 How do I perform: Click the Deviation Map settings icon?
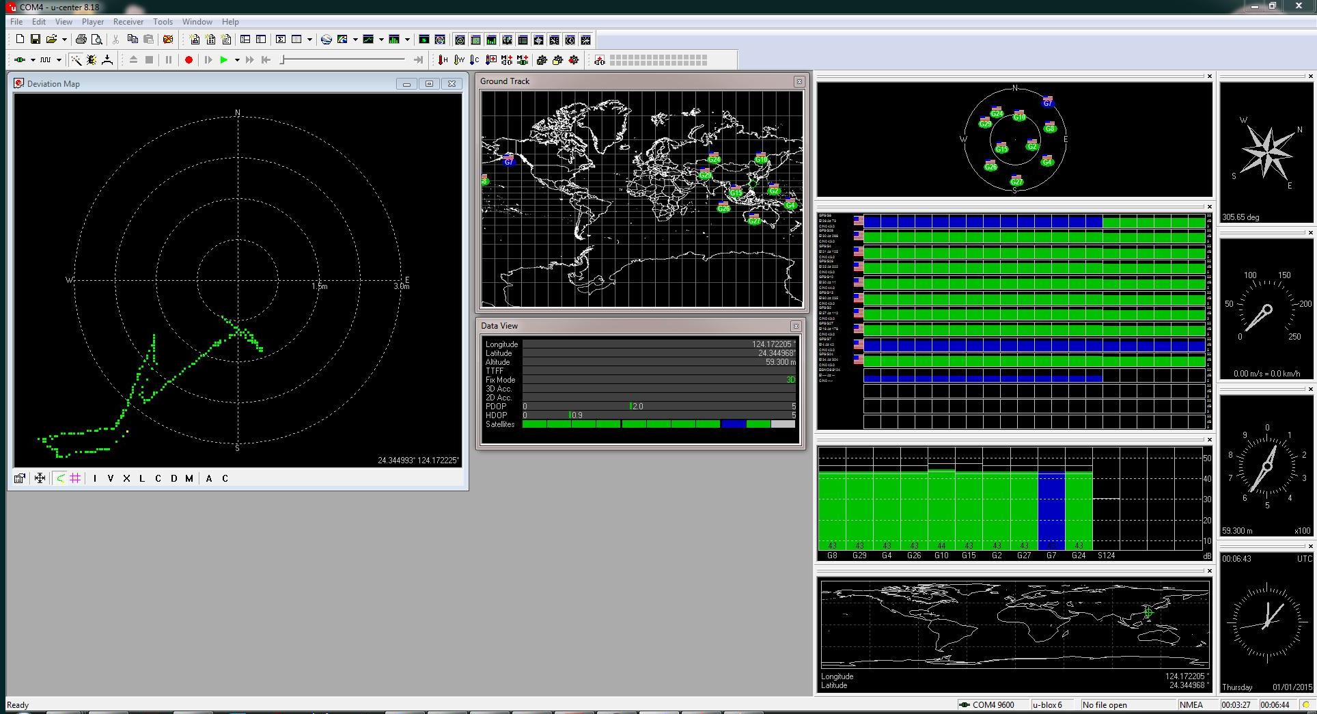[20, 478]
